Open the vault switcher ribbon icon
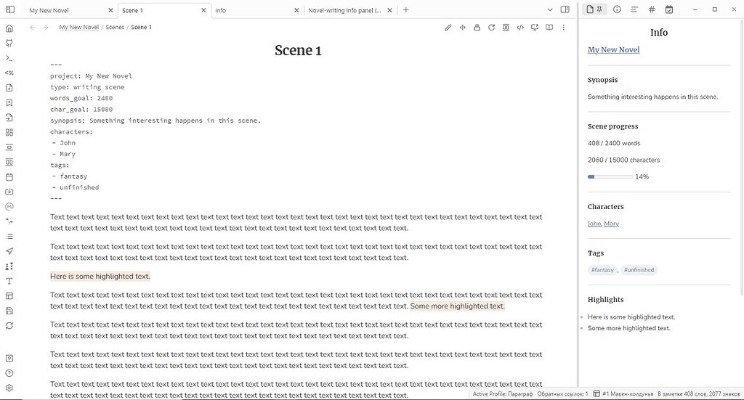The width and height of the screenshot is (744, 400). 9,359
